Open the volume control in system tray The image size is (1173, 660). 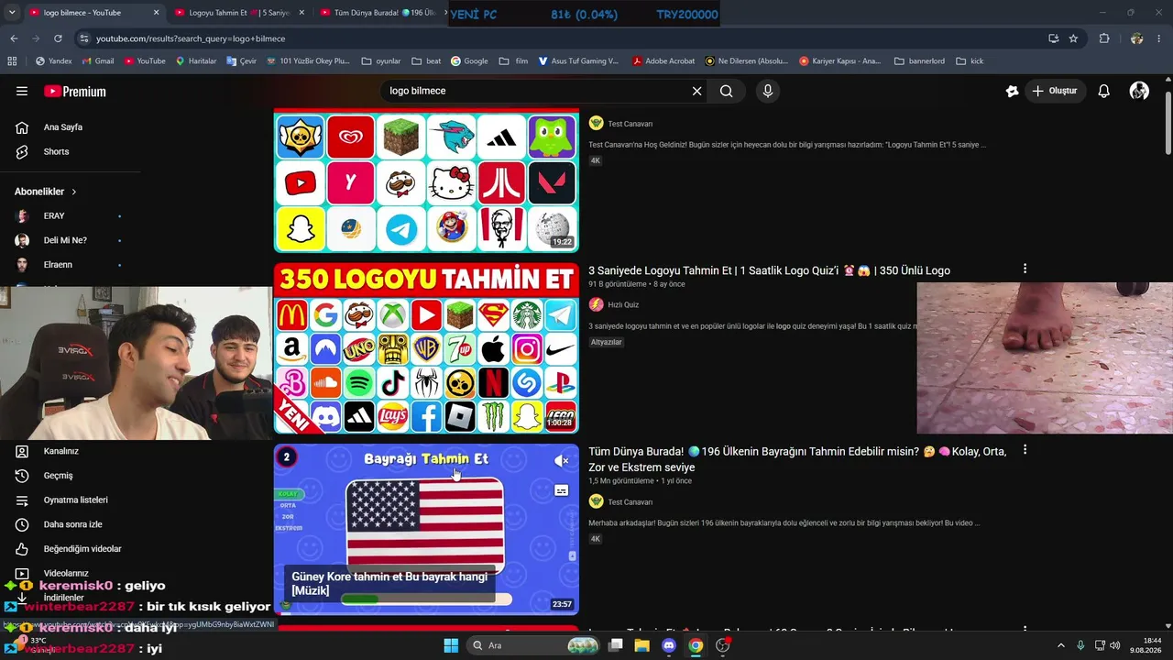click(1114, 645)
